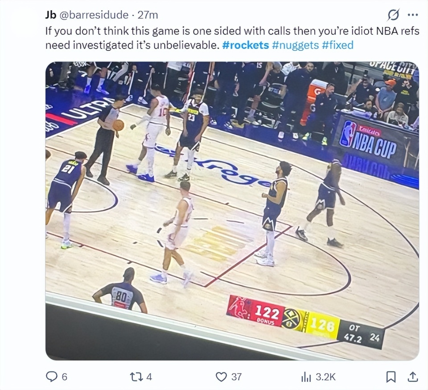Screen dimensions: 428x390
Task: Open the #rockets hashtag link
Action: pyautogui.click(x=245, y=45)
